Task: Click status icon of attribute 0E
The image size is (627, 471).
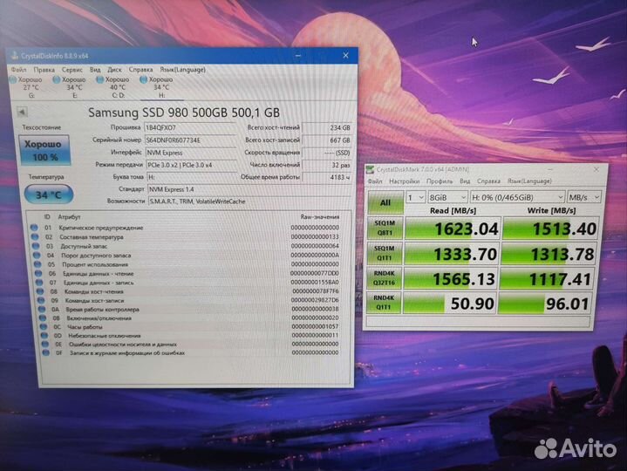Action: 45,345
